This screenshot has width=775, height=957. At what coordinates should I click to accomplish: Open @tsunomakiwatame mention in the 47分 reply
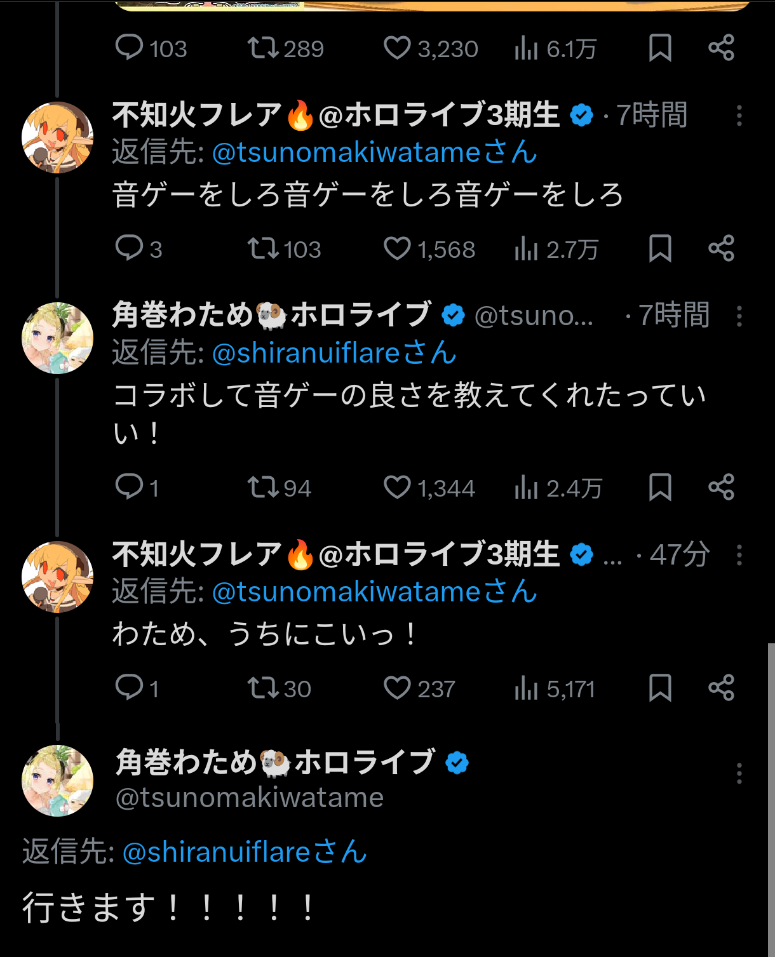point(375,592)
